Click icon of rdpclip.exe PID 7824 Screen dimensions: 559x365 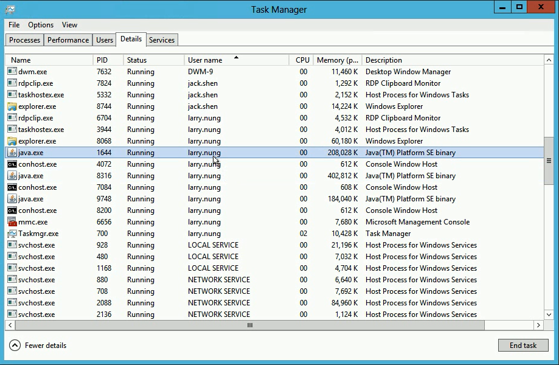pyautogui.click(x=12, y=83)
